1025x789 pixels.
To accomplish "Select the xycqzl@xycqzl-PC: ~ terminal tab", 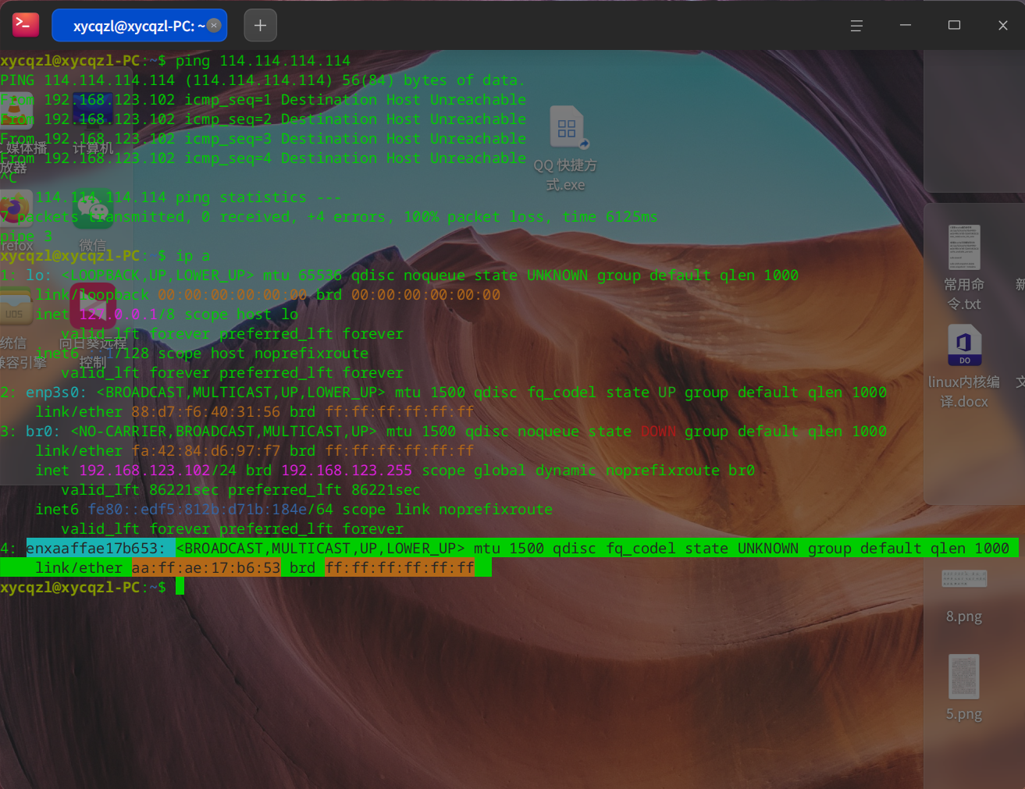I will (x=139, y=26).
